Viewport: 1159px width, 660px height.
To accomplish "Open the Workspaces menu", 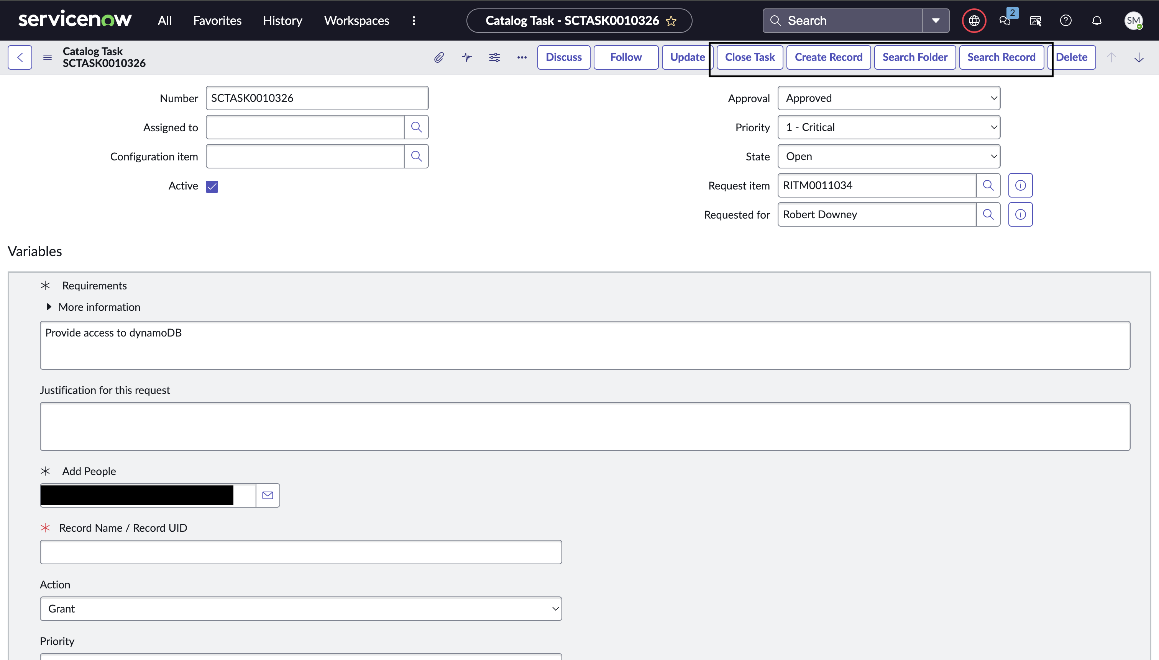I will [x=356, y=20].
